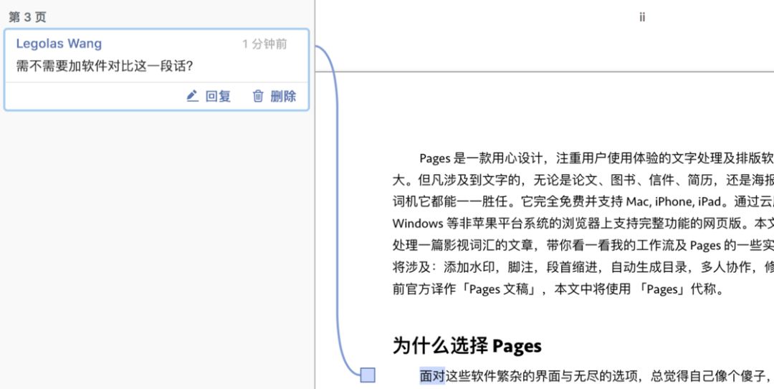Viewport: 774px width, 389px height.
Task: Click the line starting with Windows 等非苹果平台
Action: coord(583,223)
